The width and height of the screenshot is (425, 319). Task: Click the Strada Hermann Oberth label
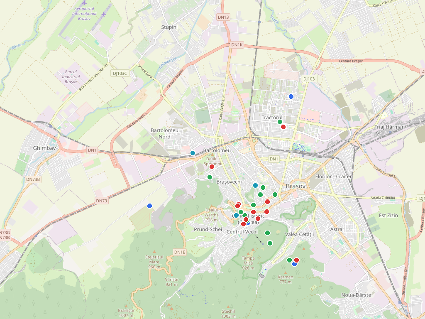93,77
